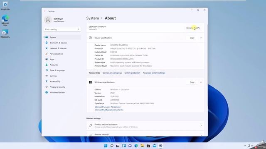Copy the Device specifications

[192, 38]
